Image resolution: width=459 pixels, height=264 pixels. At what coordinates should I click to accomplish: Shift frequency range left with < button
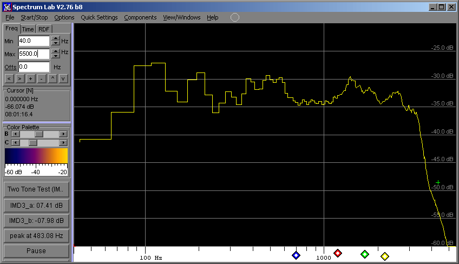pos(9,78)
